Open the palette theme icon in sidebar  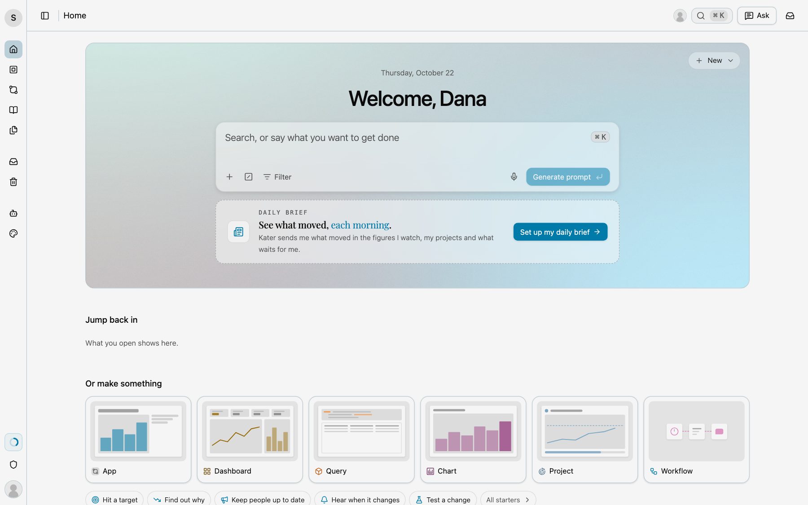coord(13,233)
